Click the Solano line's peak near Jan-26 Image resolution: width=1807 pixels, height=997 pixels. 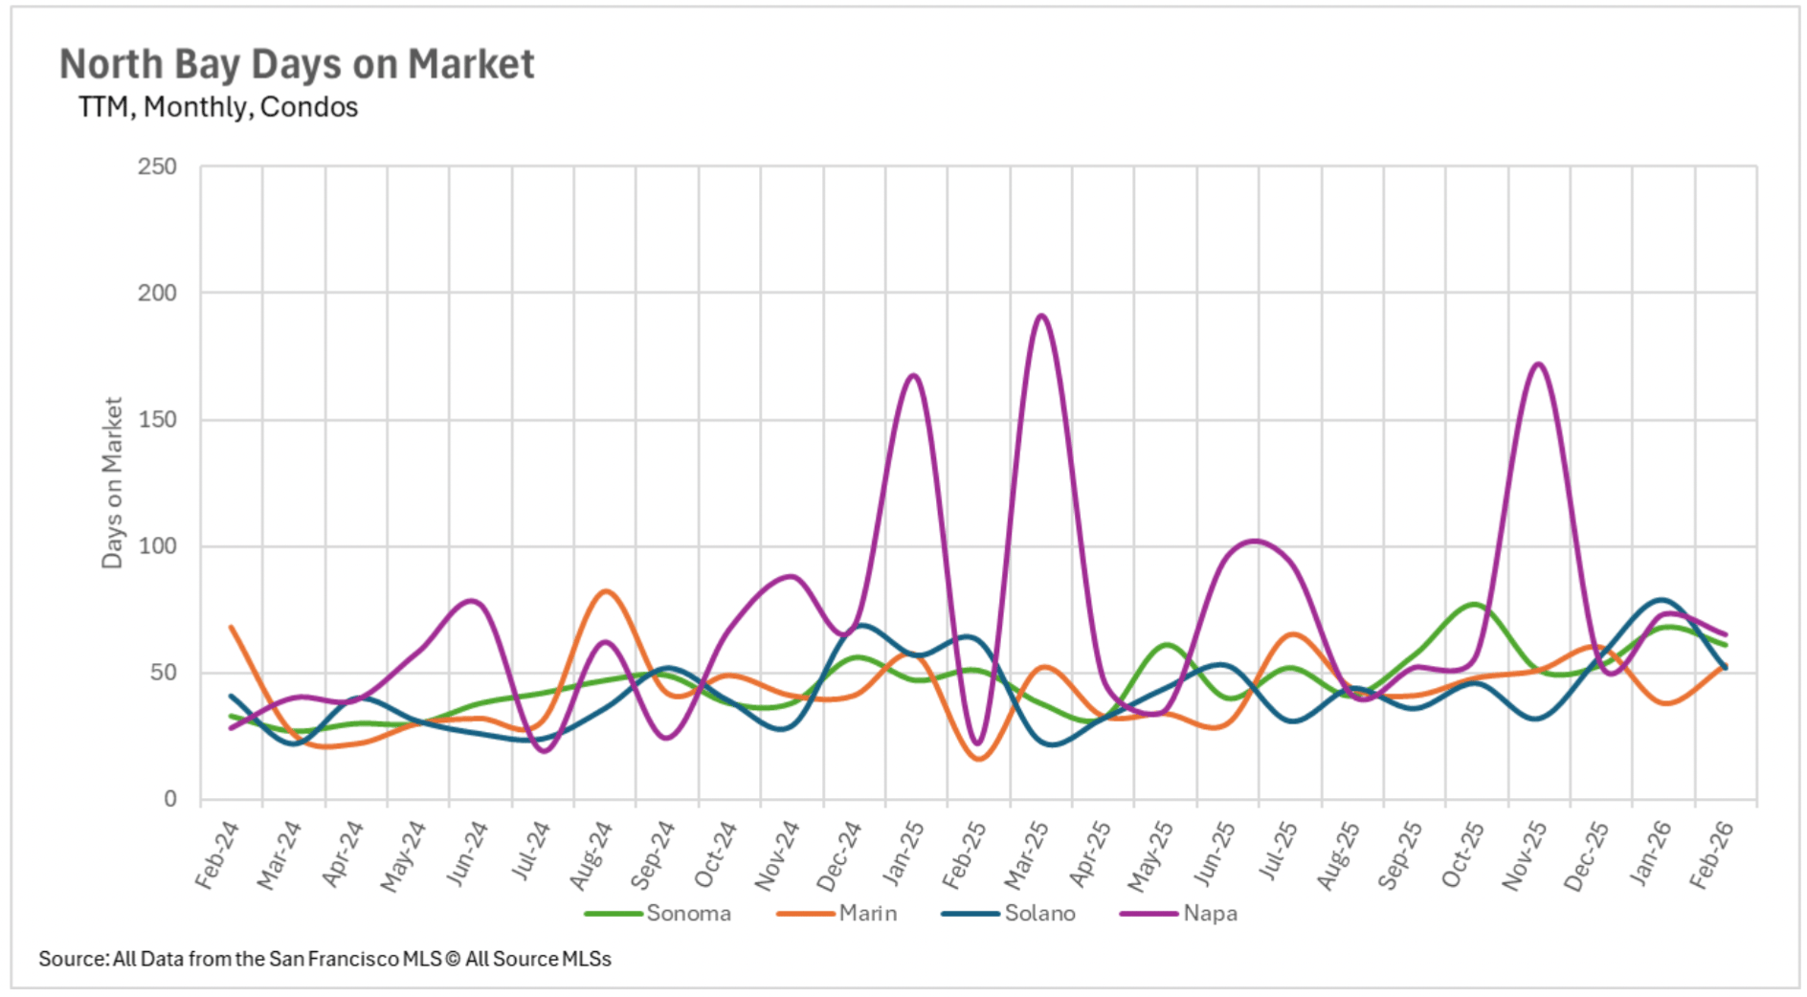(1662, 600)
